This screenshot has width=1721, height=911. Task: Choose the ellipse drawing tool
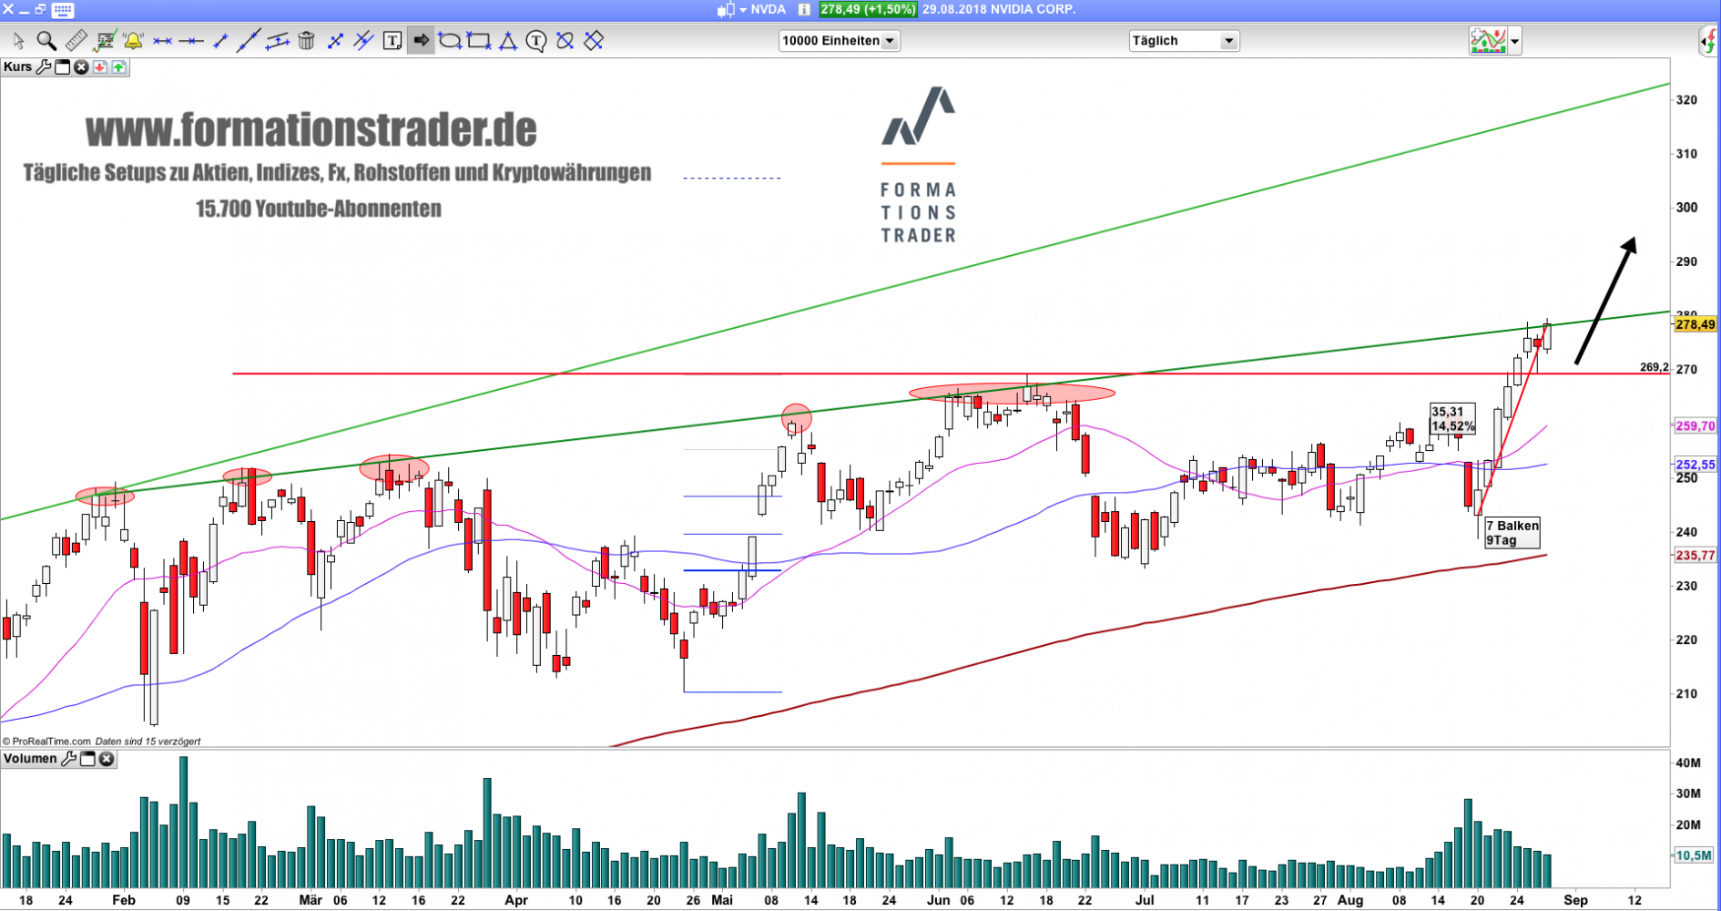[x=449, y=41]
